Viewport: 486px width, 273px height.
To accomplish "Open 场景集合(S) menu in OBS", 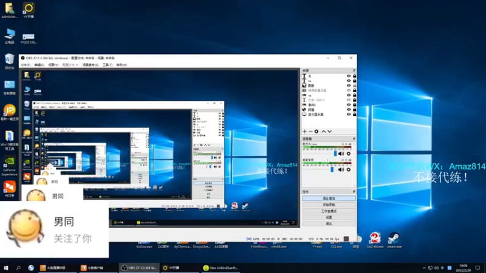I will click(90, 65).
